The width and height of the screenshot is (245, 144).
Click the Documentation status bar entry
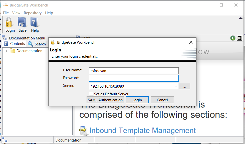point(68,140)
